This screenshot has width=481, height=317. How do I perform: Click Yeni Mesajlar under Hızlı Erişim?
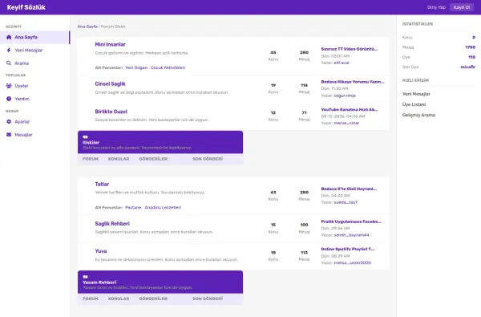click(x=416, y=94)
